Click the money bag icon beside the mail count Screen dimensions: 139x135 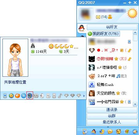pos(110,17)
